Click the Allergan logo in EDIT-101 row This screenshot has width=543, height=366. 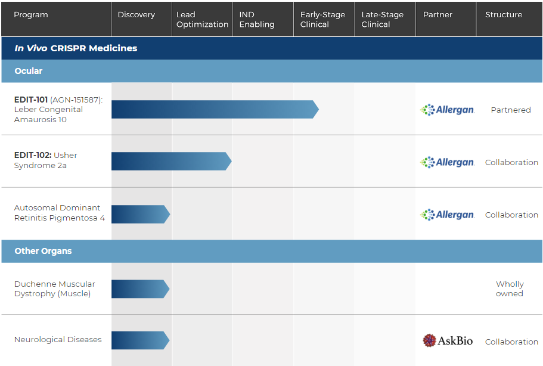[x=447, y=110]
